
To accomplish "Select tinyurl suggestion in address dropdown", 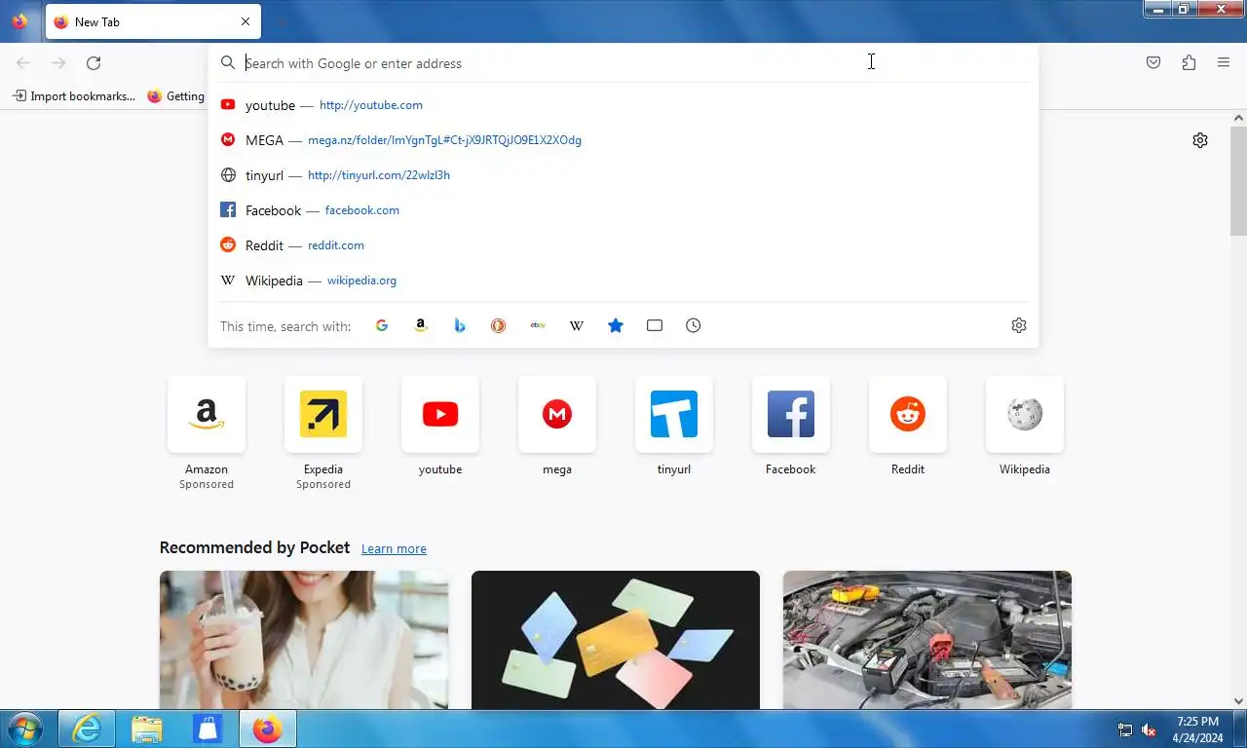I will [x=623, y=175].
